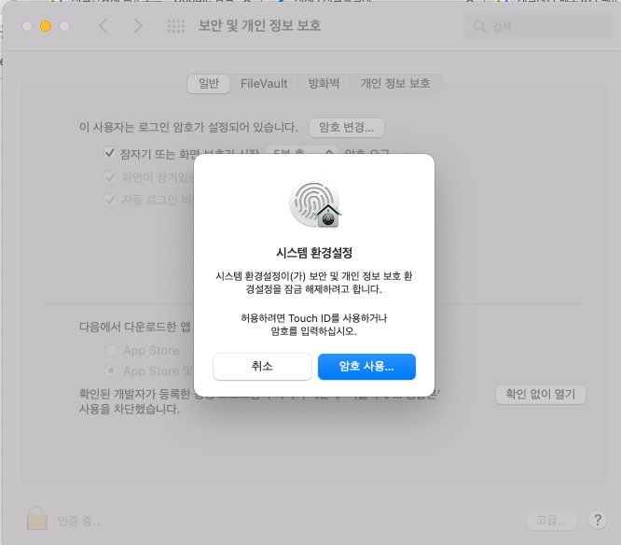Image resolution: width=621 pixels, height=545 pixels.
Task: Click the 보안 및 개인 정보 보호 window title
Action: click(x=260, y=26)
